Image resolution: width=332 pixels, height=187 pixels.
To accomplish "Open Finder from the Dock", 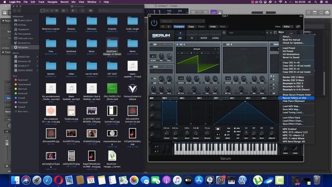I will pos(15,180).
